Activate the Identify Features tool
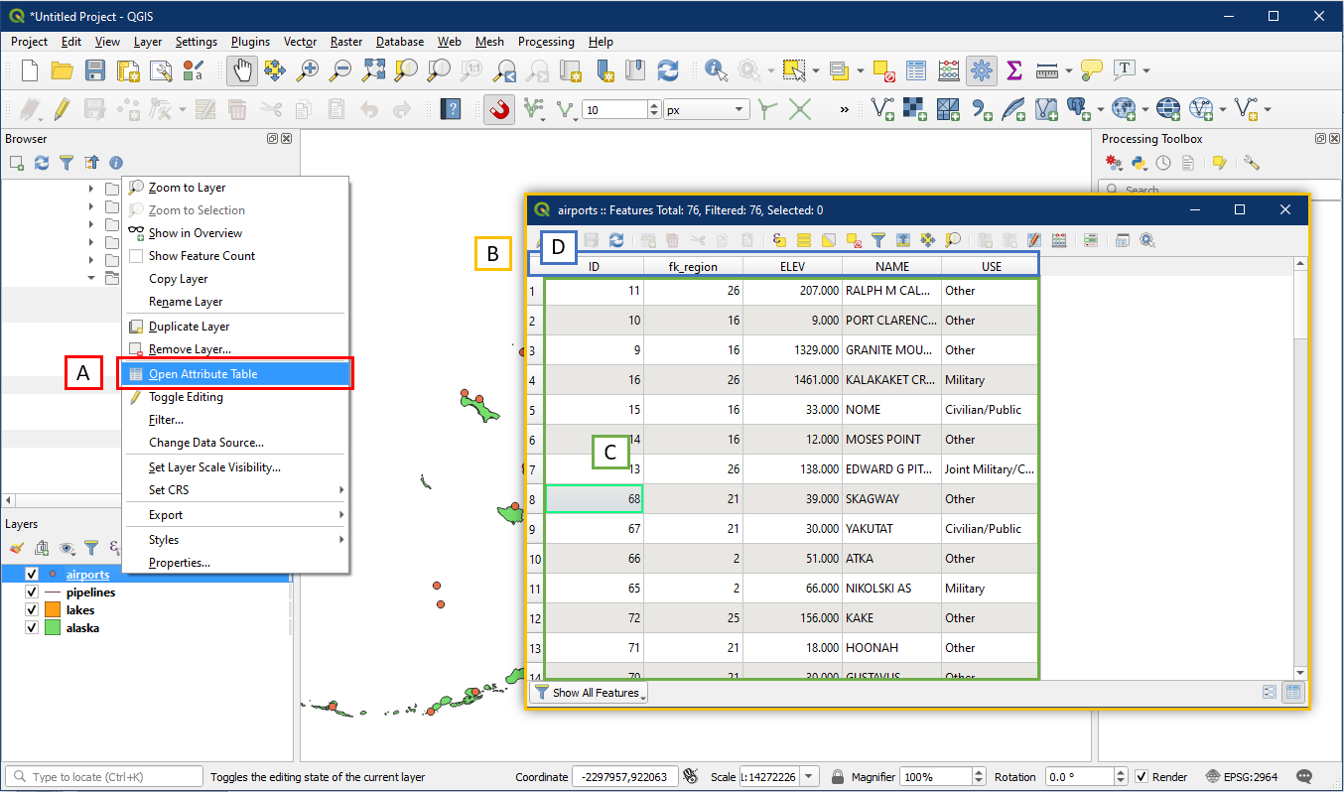 (716, 70)
